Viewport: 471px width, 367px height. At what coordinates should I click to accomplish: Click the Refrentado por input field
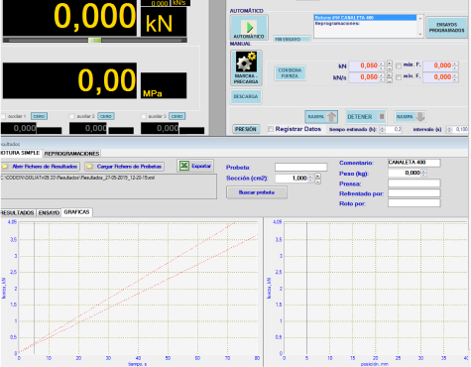point(413,193)
